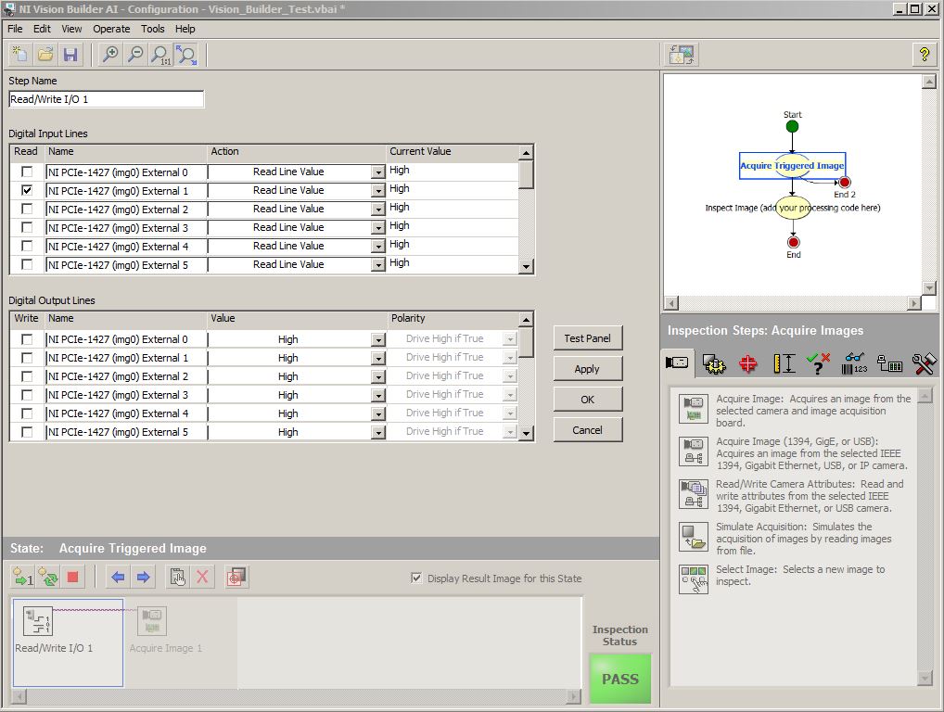Open the Measure Features ruler tab

coord(784,363)
